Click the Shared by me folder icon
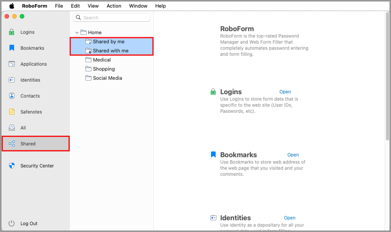 88,42
